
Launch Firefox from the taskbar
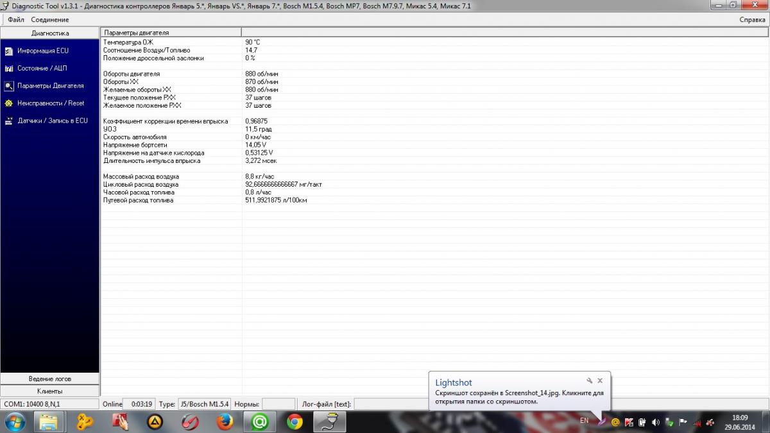pyautogui.click(x=224, y=421)
